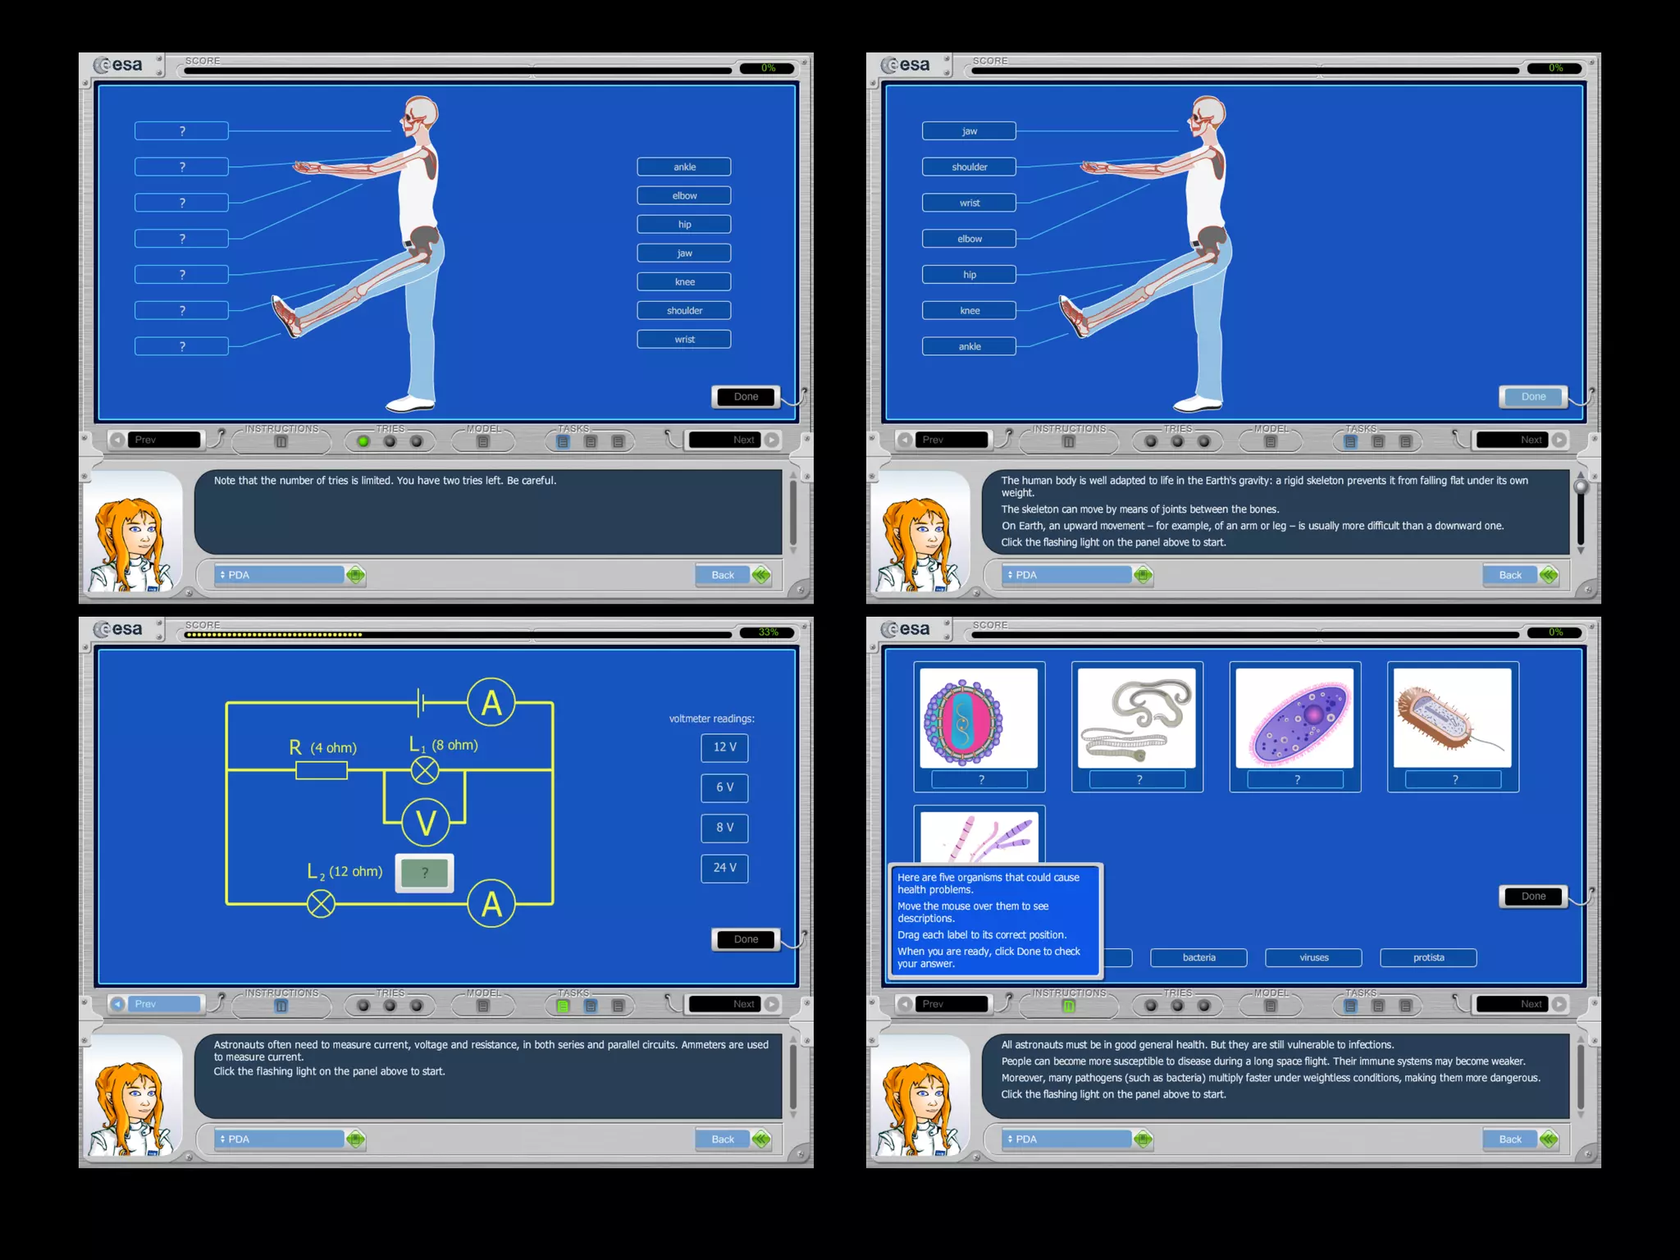Image resolution: width=1680 pixels, height=1260 pixels.
Task: Click green Instructions icon in organisms panel
Action: 1069,1006
